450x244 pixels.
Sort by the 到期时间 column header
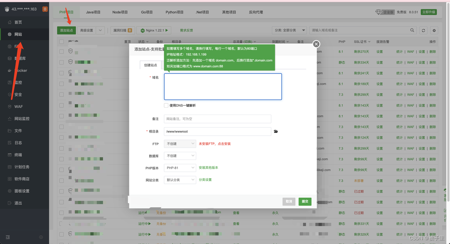coord(281,42)
